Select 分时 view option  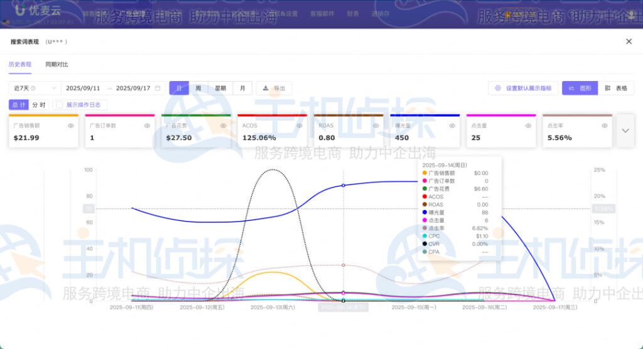coord(39,105)
